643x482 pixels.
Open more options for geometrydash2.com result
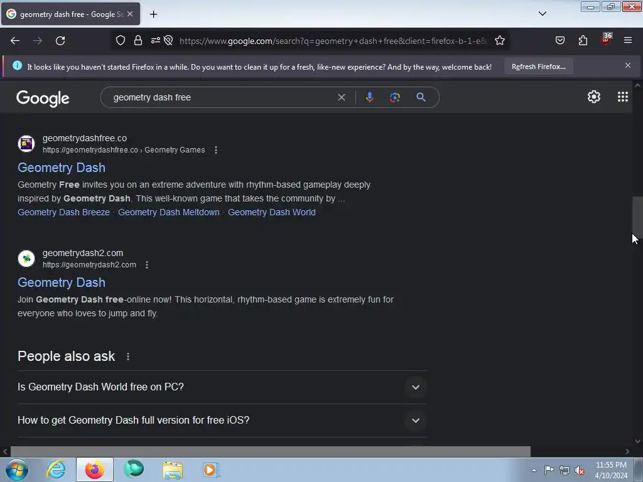[x=147, y=265]
